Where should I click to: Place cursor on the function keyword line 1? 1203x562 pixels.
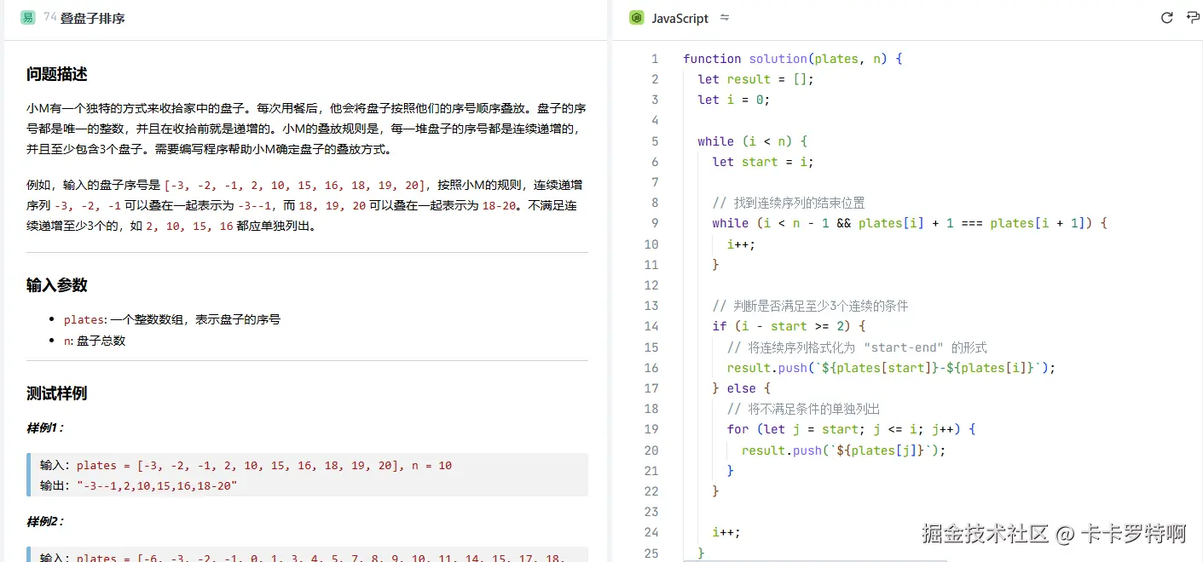pos(712,58)
